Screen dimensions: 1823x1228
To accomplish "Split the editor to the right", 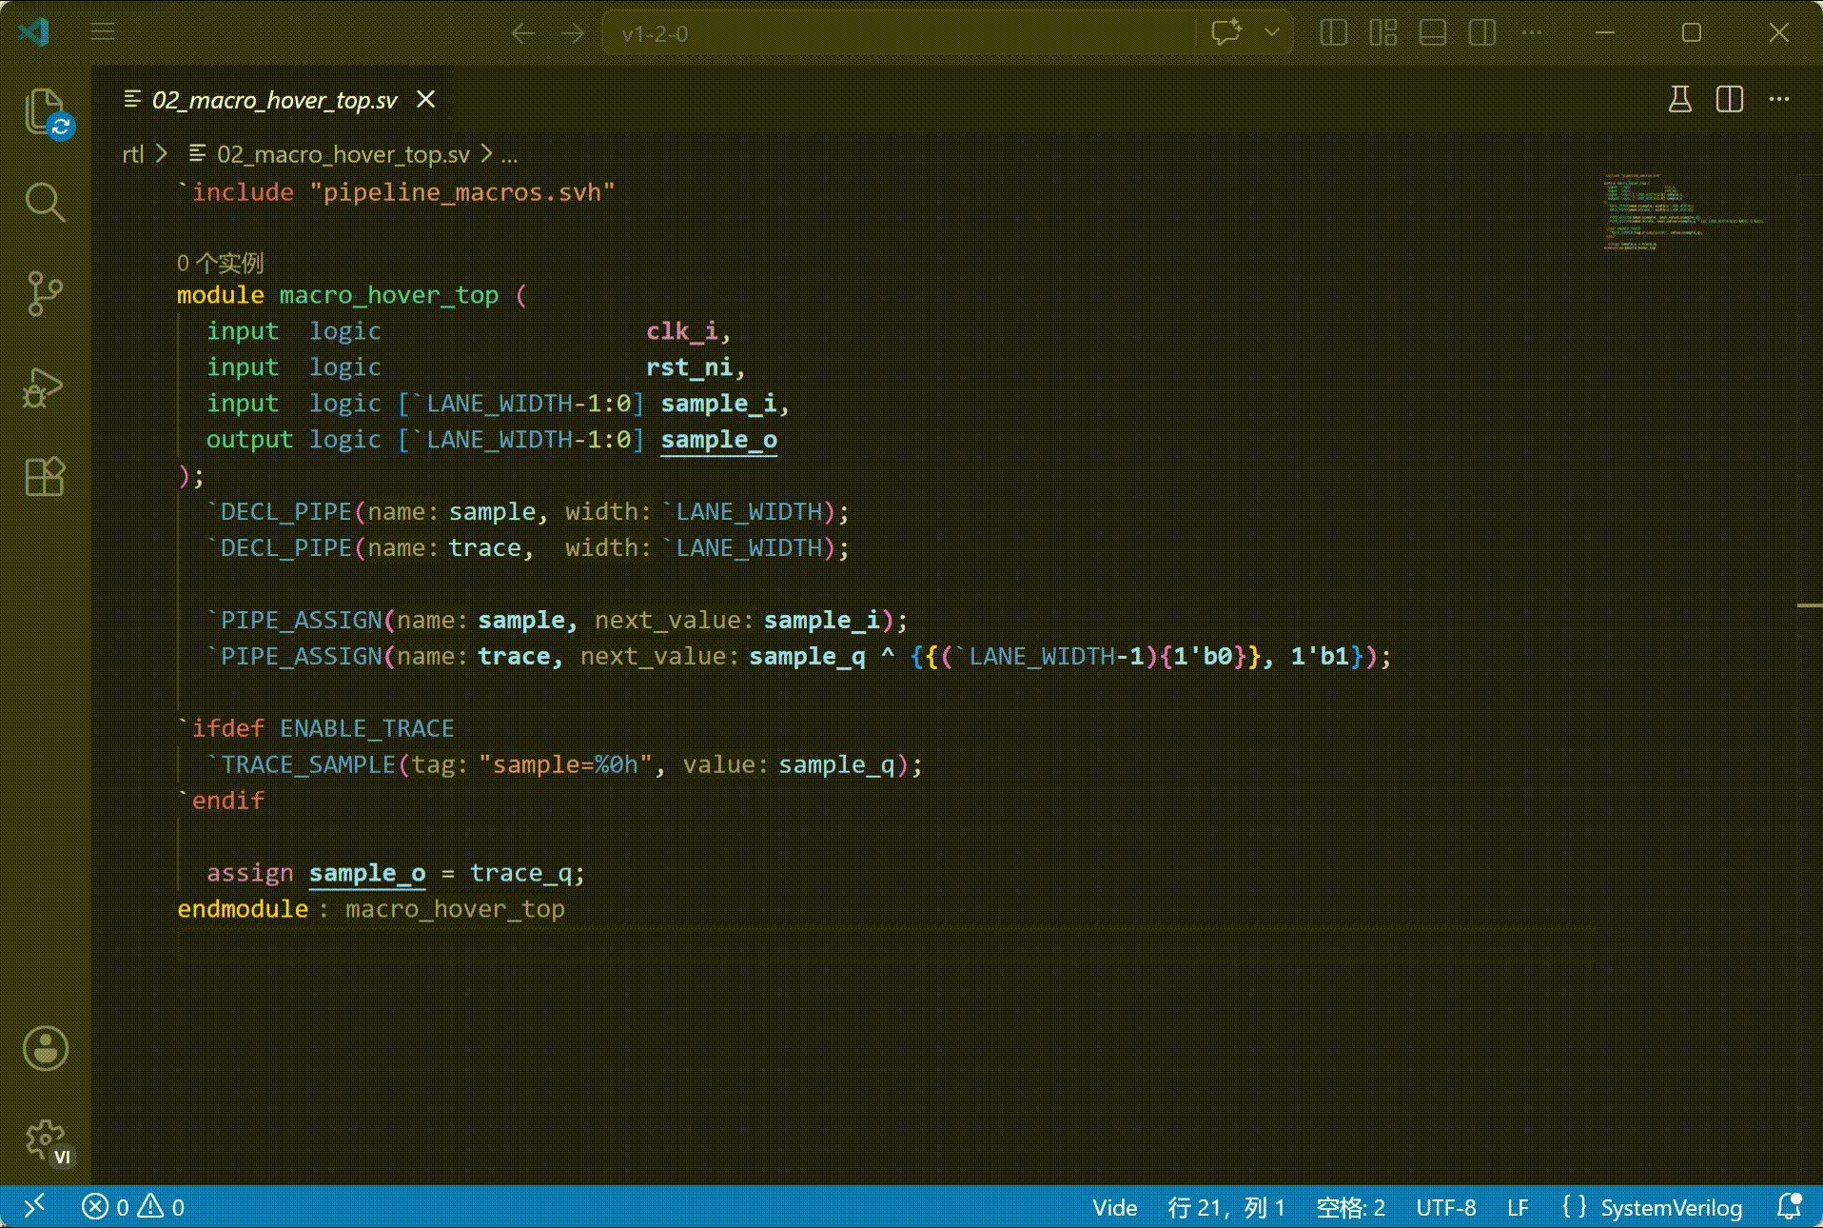I will (x=1730, y=99).
